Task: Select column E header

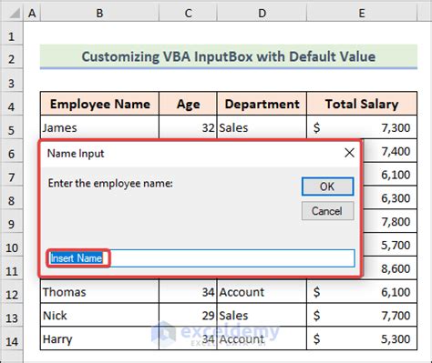Action: coord(362,14)
